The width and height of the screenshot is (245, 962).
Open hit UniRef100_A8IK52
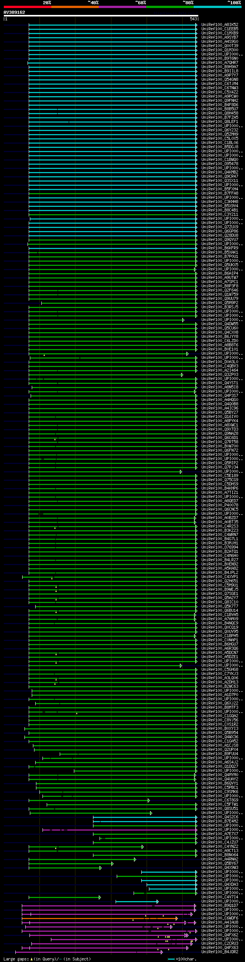[x=220, y=25]
